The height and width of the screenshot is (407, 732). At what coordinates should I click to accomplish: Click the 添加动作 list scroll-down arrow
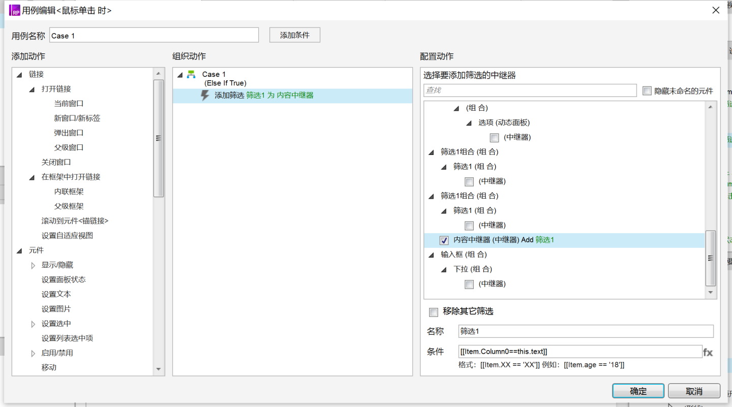click(x=158, y=369)
